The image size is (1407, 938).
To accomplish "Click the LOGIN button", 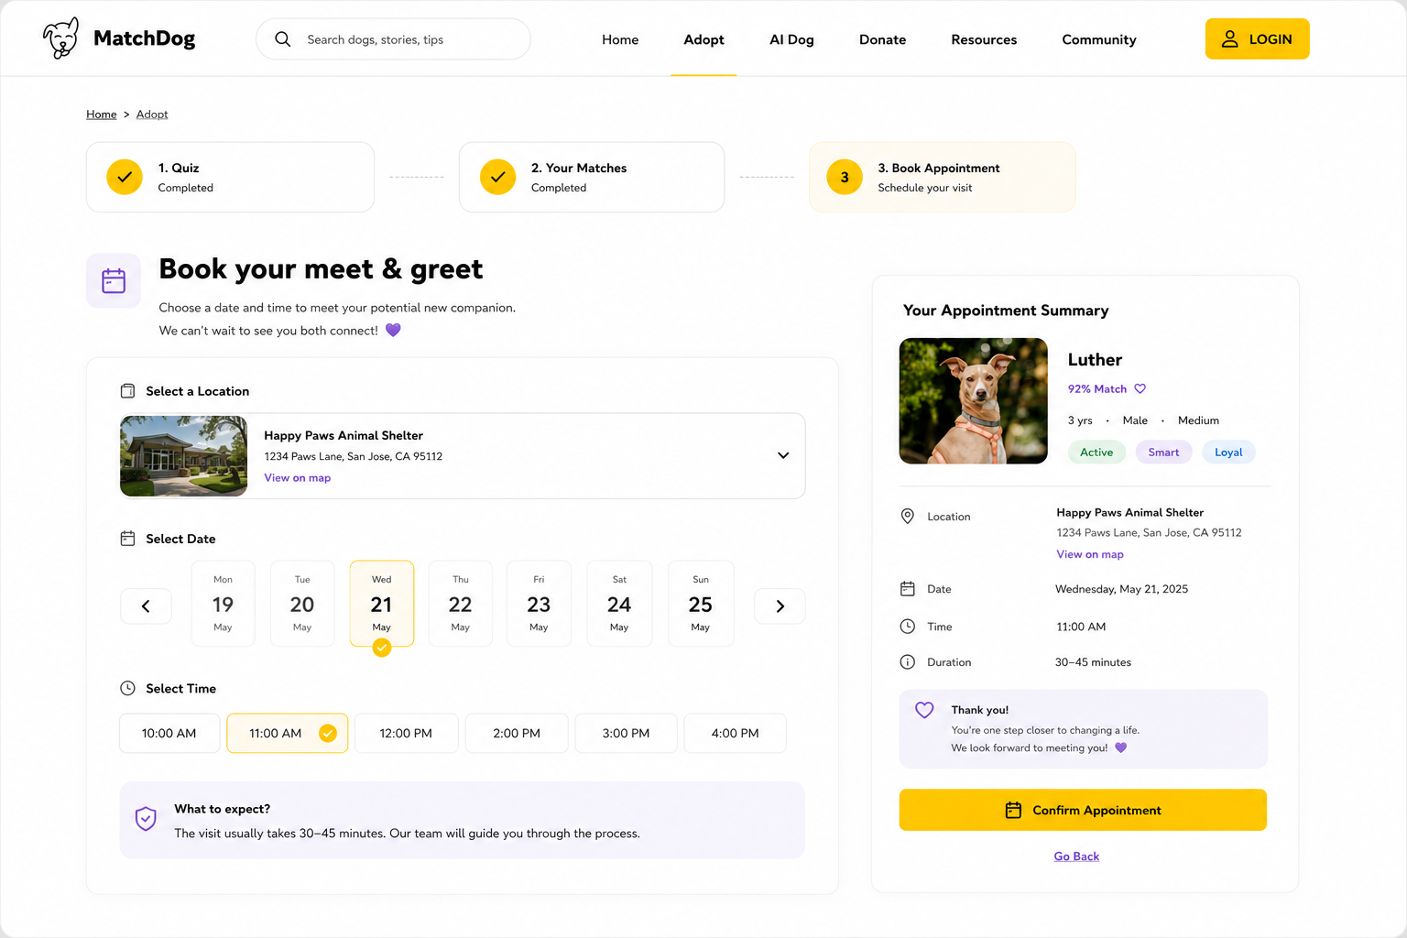I will tap(1257, 39).
